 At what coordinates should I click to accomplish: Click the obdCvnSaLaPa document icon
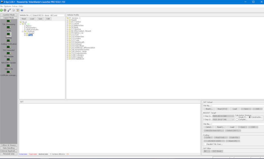click(x=25, y=29)
